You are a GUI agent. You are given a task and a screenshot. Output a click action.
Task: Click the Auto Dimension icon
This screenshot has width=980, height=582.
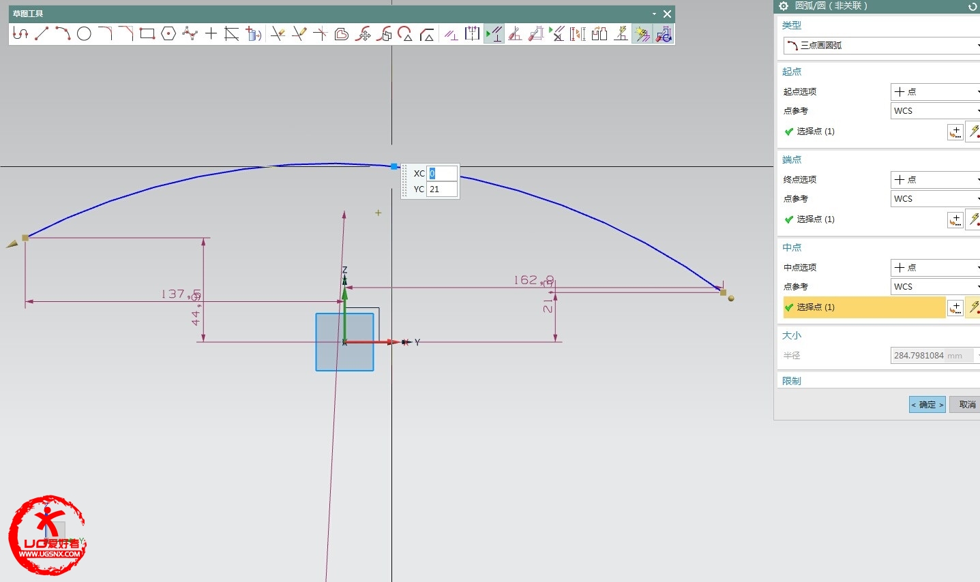(x=536, y=33)
